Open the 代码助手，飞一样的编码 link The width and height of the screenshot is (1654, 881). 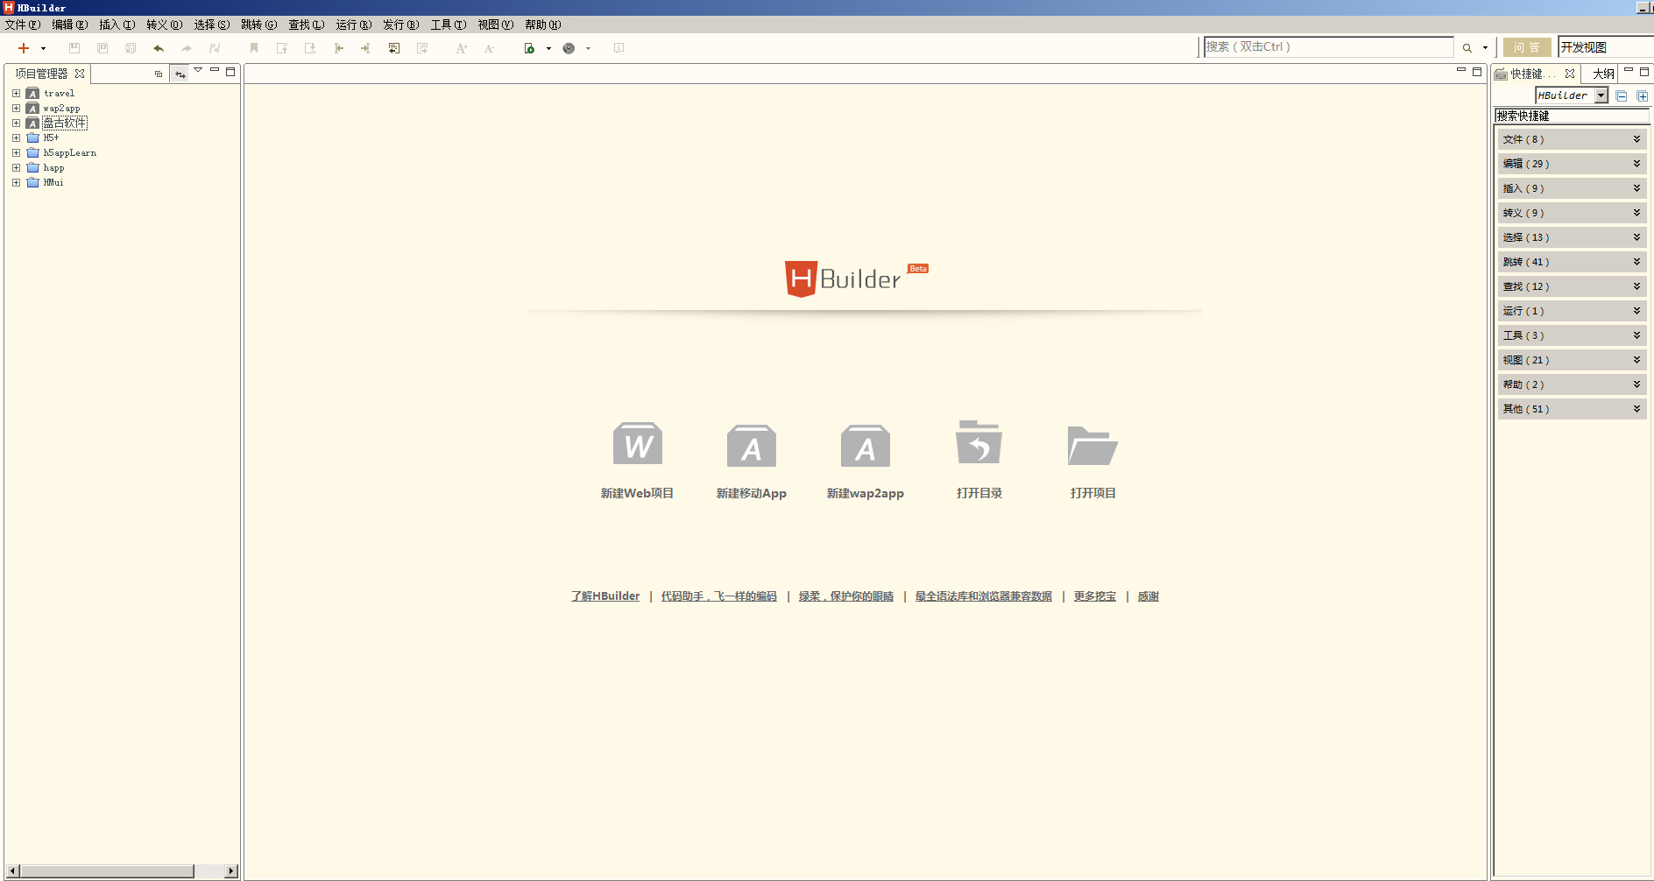pos(719,596)
